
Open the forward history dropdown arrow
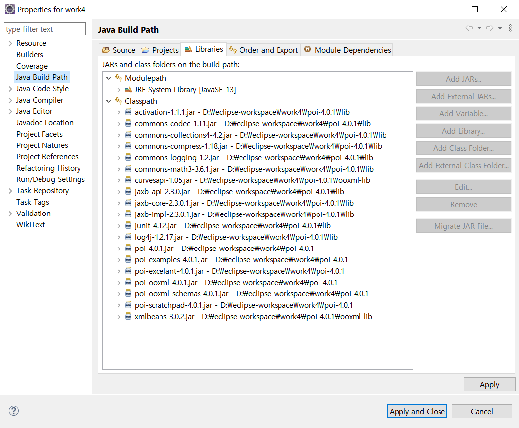point(500,28)
